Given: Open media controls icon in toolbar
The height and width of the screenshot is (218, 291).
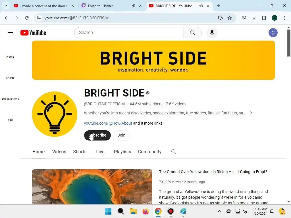Looking at the screenshot, I should pyautogui.click(x=244, y=18).
